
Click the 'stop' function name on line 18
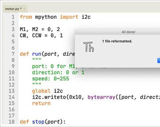click(38, 122)
